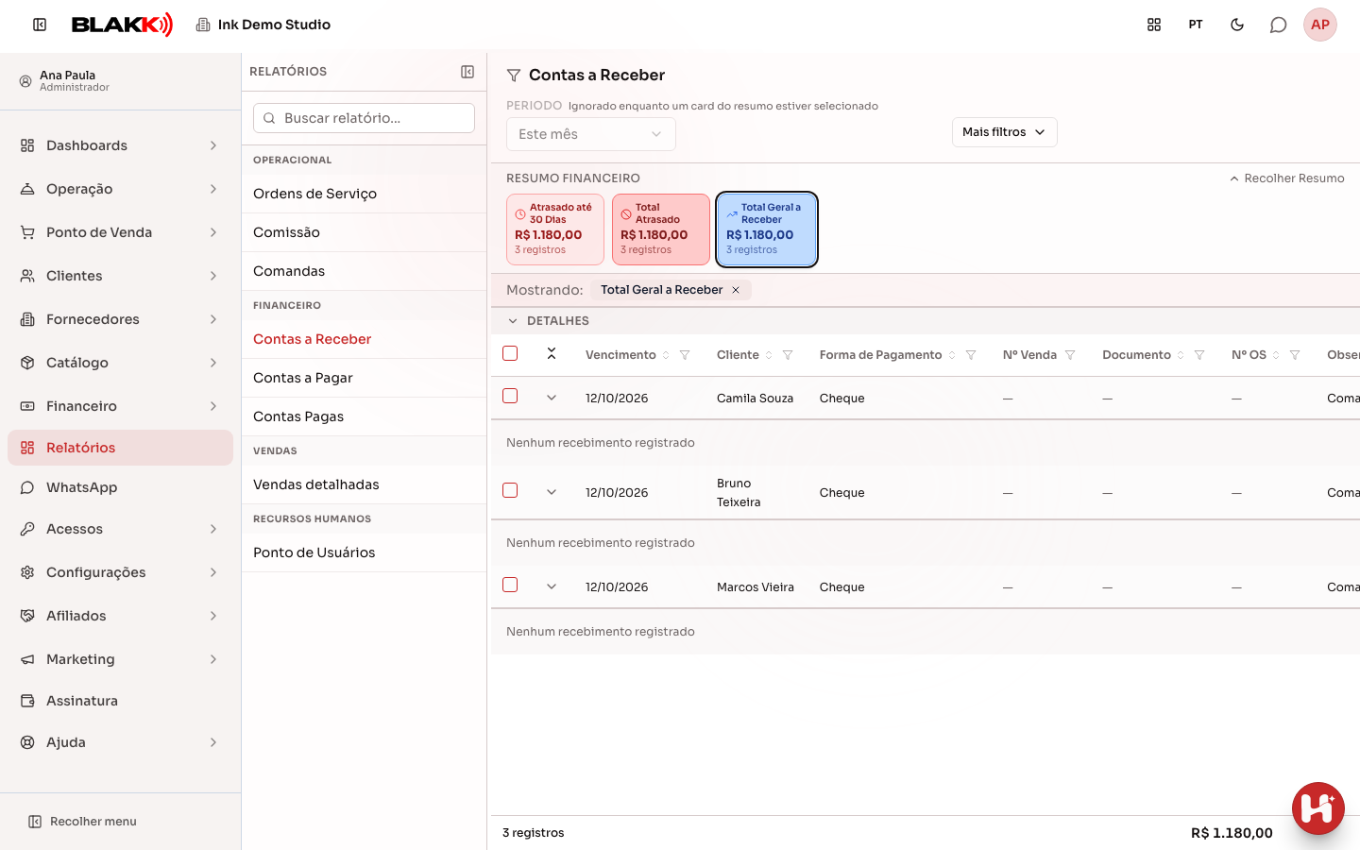Open the red floating help chat button

tap(1318, 808)
